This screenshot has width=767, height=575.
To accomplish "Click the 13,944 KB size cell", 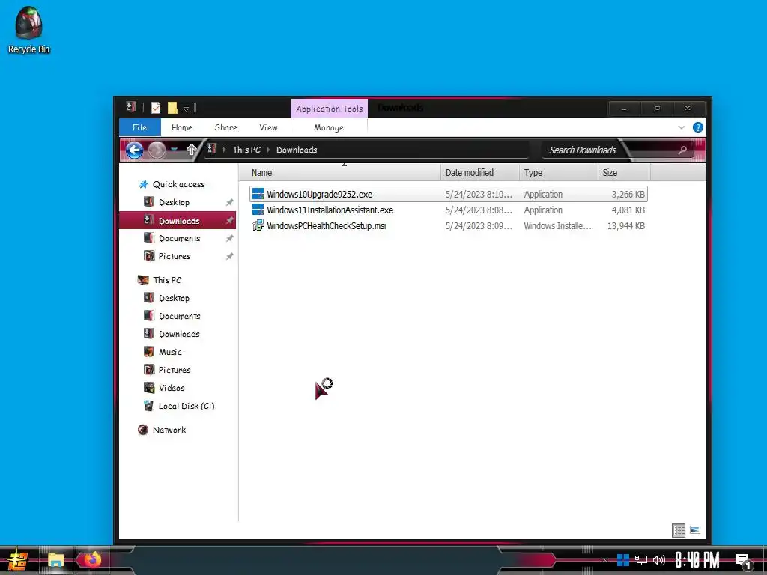I will pos(625,226).
